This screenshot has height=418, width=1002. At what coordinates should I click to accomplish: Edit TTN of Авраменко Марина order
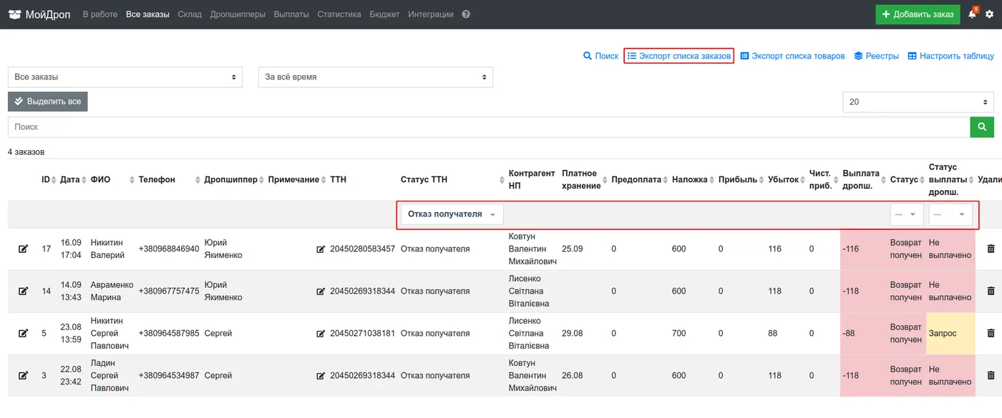(321, 292)
